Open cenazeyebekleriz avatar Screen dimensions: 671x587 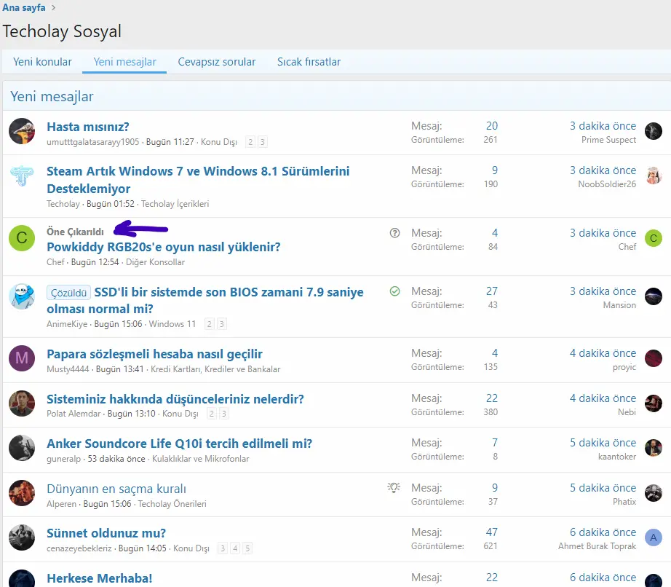click(22, 537)
